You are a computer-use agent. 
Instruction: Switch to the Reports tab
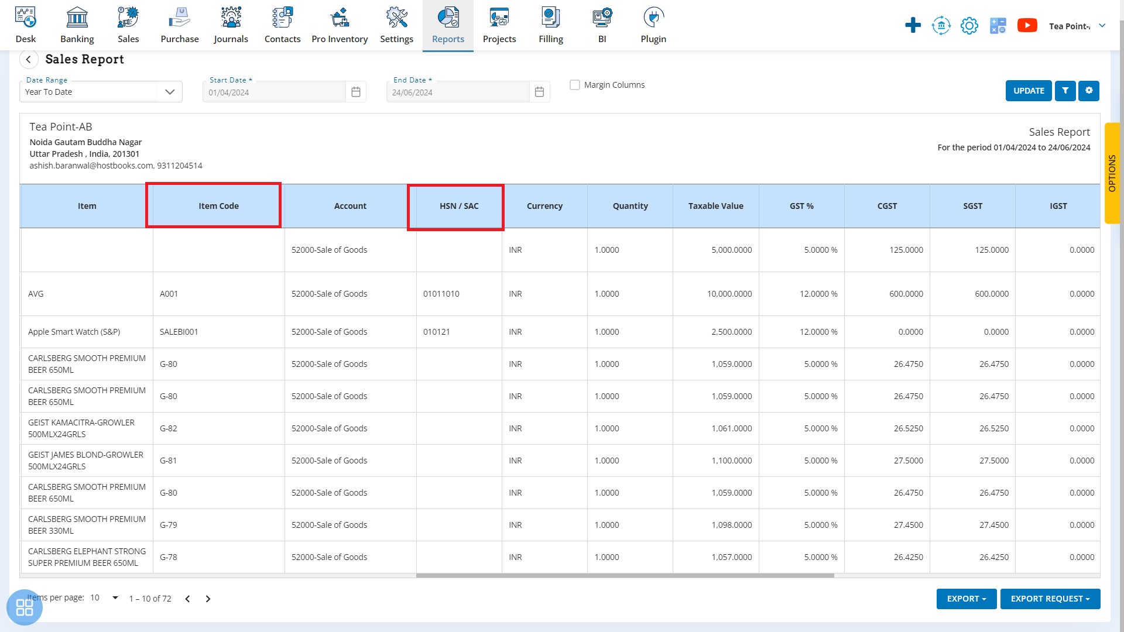448,25
